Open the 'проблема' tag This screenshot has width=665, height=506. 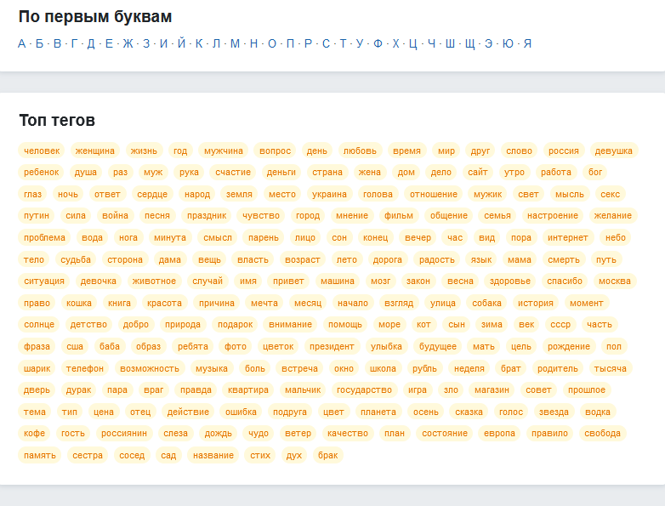[x=44, y=237]
